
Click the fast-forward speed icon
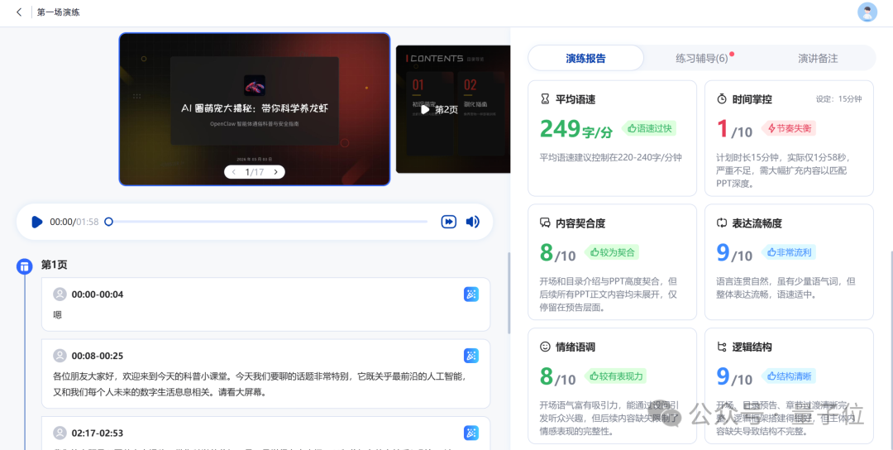point(449,222)
